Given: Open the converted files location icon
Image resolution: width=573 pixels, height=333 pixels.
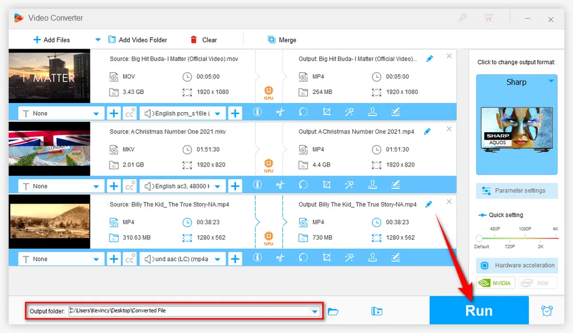Looking at the screenshot, I should [x=377, y=311].
